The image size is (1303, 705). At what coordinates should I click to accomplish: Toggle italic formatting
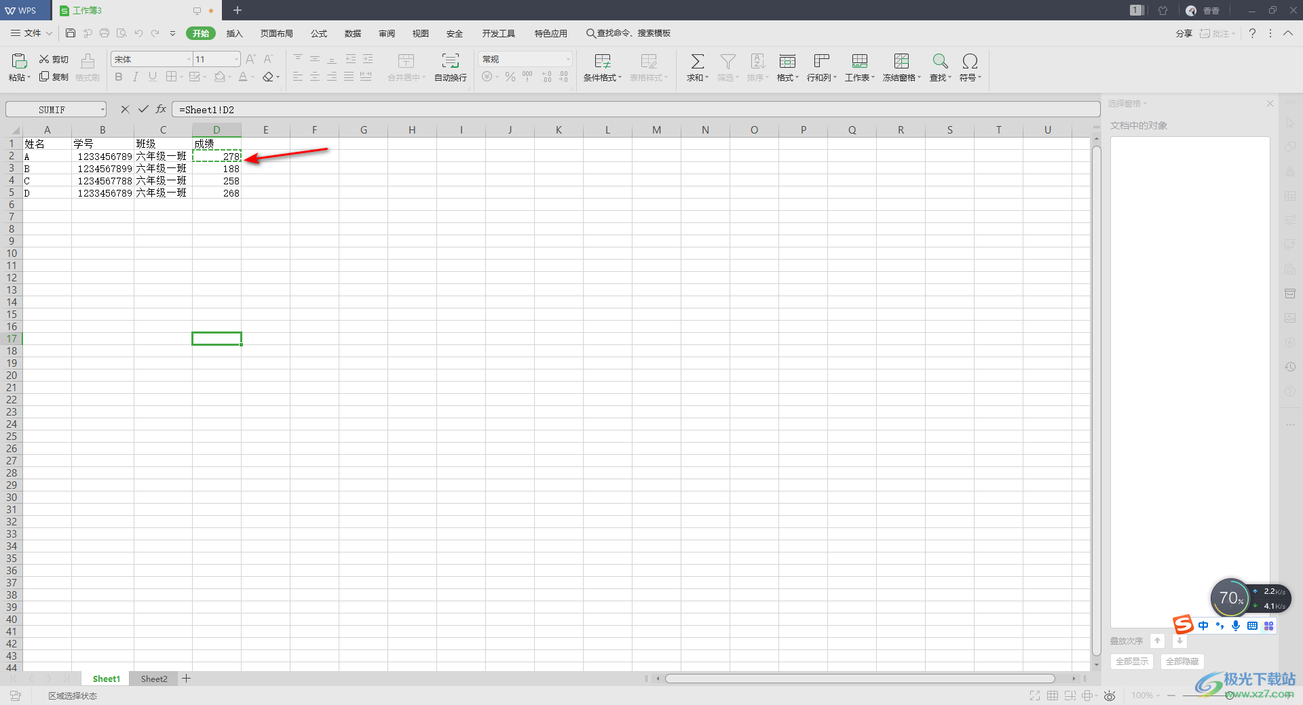[x=136, y=77]
